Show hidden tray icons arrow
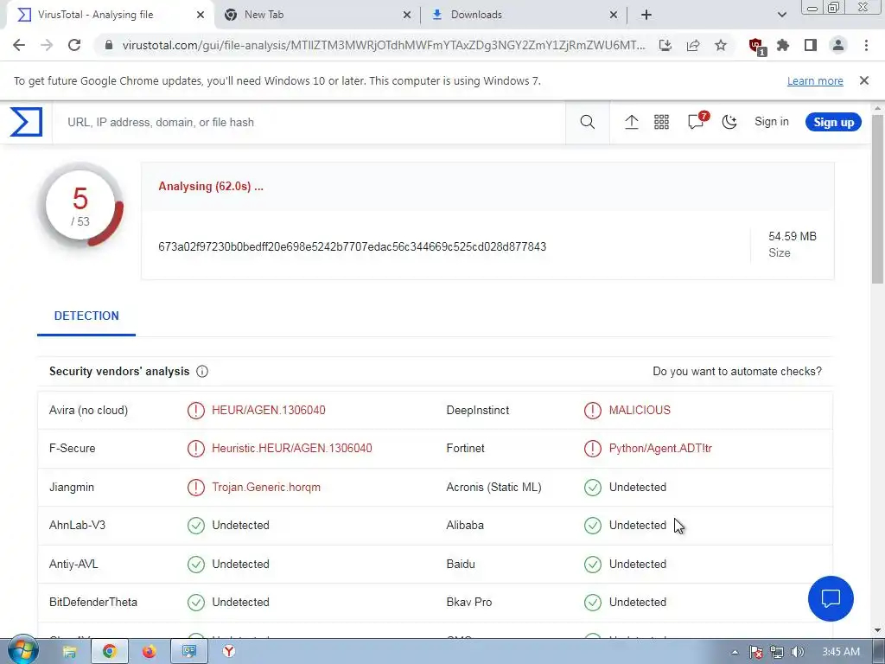Viewport: 885px width, 664px height. coord(735,652)
